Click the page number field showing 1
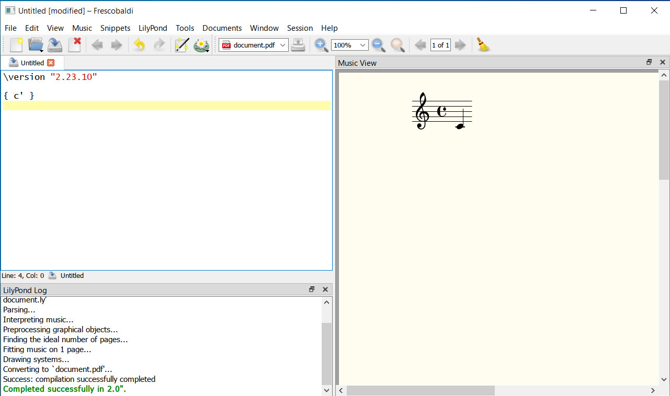 tap(440, 45)
